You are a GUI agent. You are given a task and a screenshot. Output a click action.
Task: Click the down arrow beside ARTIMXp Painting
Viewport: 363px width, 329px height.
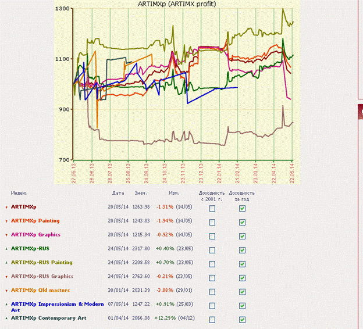pos(6,221)
